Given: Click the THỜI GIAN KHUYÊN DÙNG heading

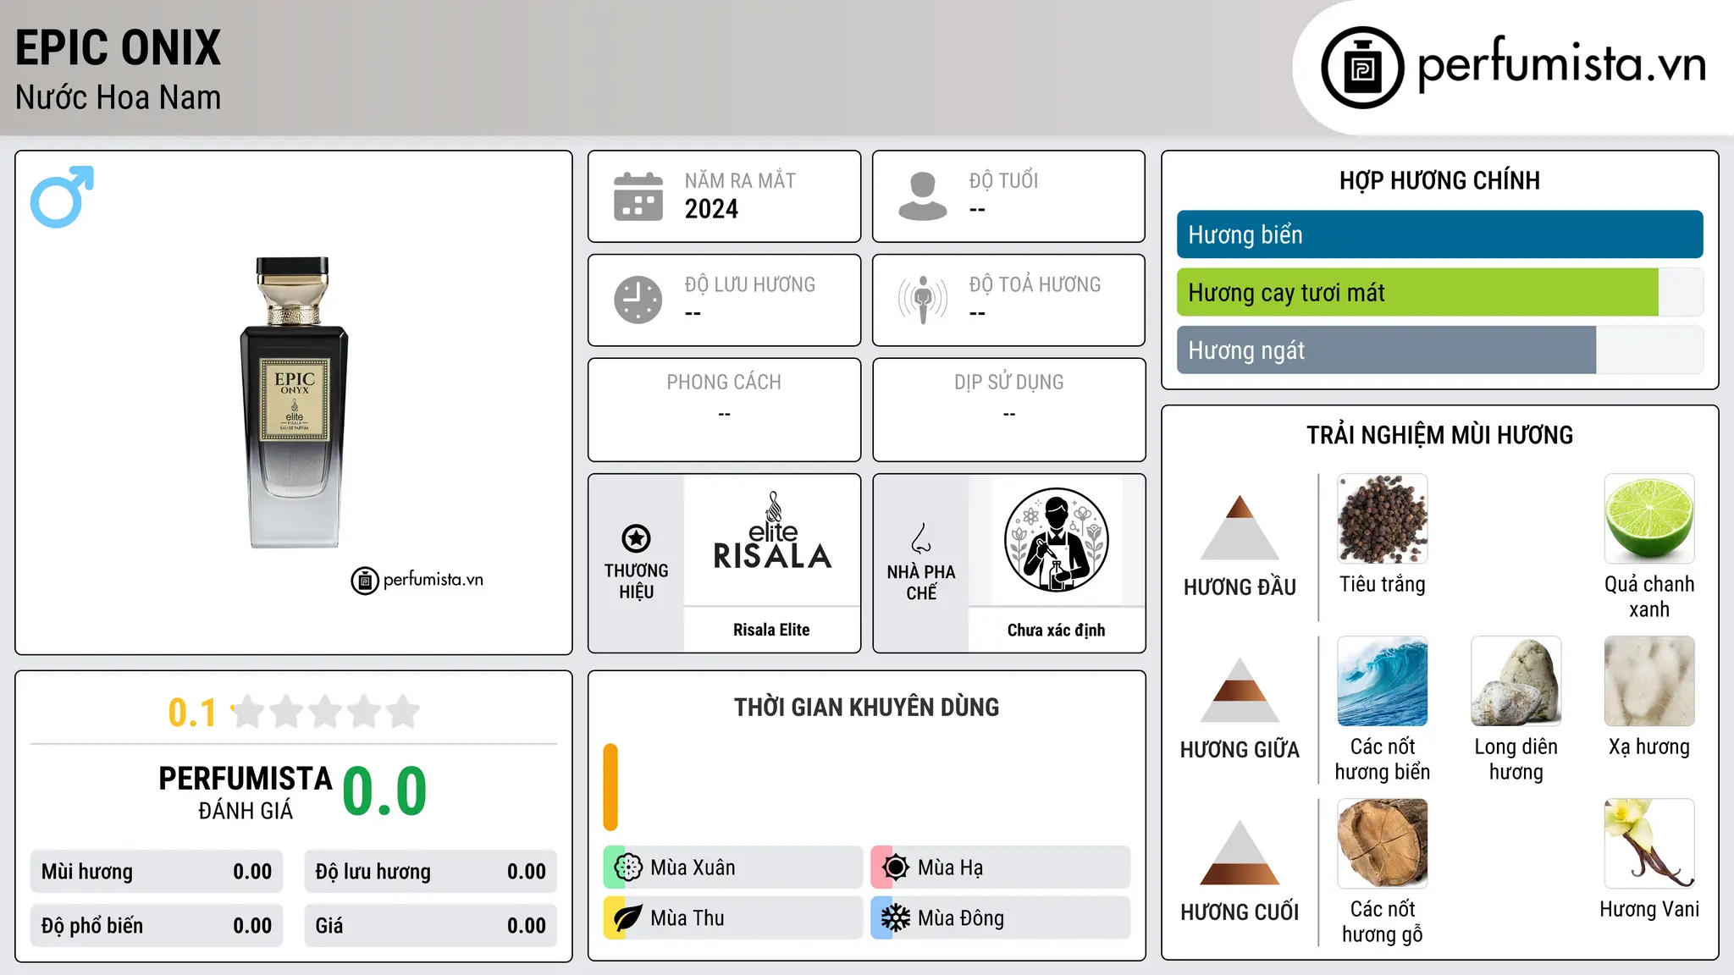Looking at the screenshot, I should click(866, 708).
